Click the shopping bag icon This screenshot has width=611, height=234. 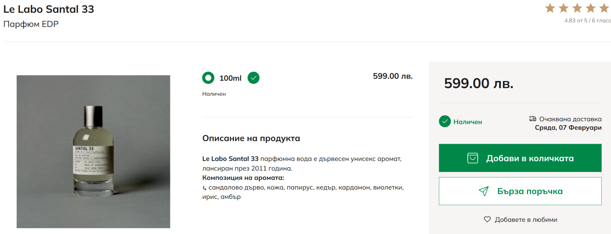473,158
